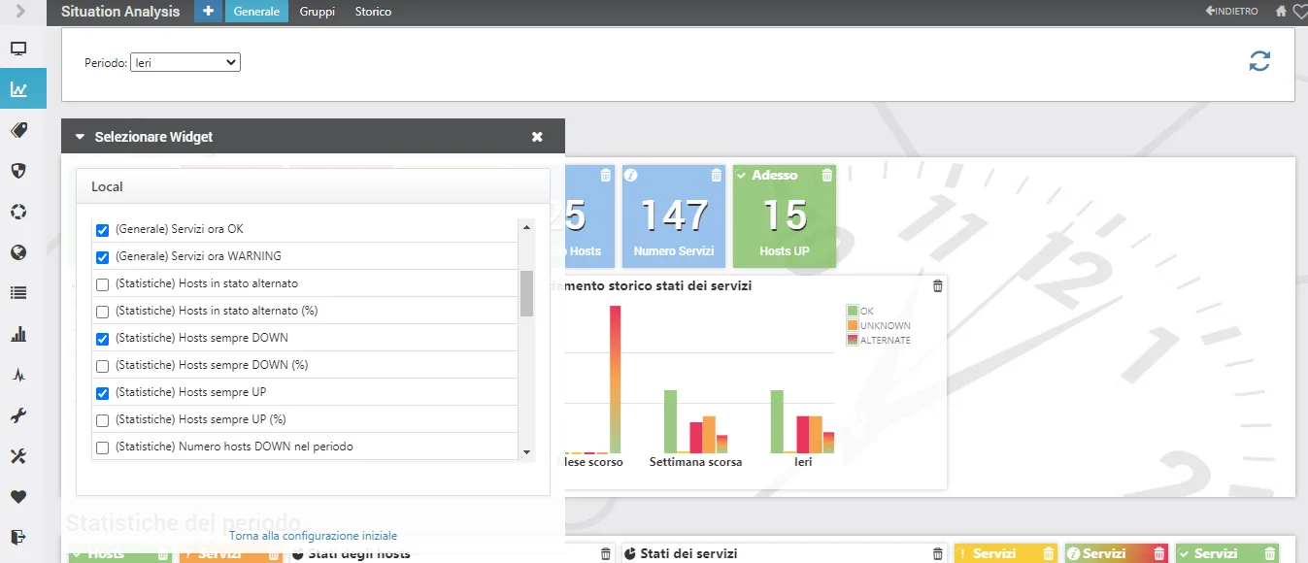1308x563 pixels.
Task: Click the heart outline icon in top bar
Action: 1300,12
